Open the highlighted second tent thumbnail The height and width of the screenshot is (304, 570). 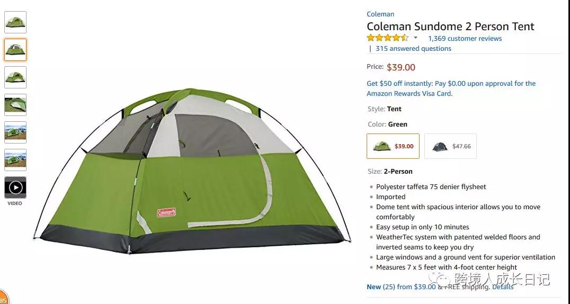pyautogui.click(x=15, y=50)
